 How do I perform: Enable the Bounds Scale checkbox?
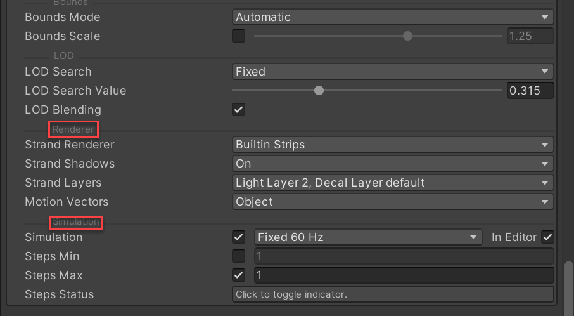point(238,36)
